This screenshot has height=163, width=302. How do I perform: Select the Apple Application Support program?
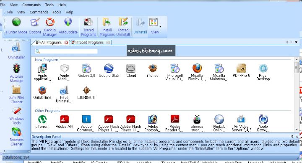(x=42, y=72)
